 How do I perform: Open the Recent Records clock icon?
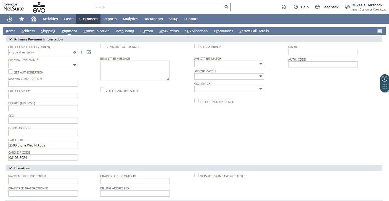click(10, 19)
